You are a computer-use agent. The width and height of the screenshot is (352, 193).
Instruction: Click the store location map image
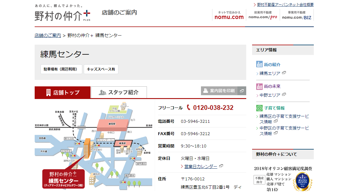[93, 146]
